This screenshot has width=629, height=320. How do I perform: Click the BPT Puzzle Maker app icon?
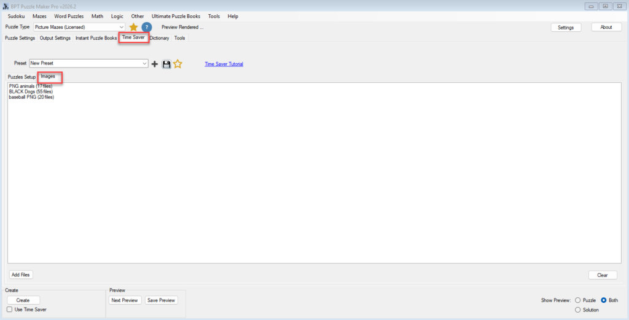coord(6,6)
